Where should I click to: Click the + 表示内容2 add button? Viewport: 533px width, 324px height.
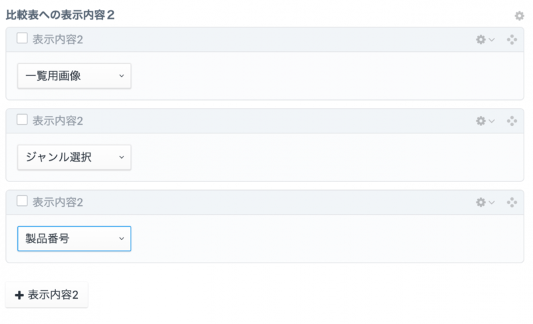pyautogui.click(x=47, y=295)
